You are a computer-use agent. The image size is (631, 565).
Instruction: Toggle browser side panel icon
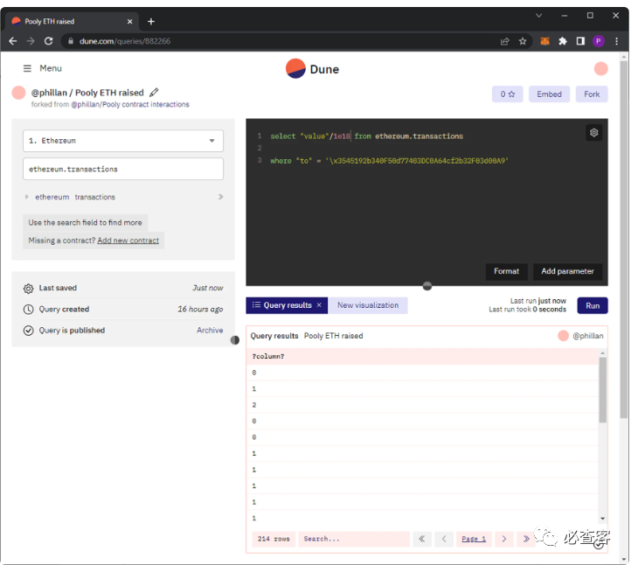pyautogui.click(x=580, y=41)
